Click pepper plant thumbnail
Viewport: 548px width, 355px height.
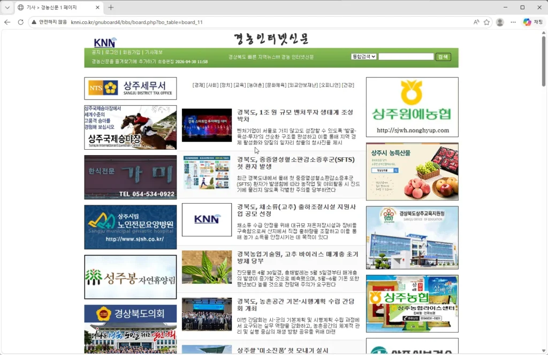207,267
